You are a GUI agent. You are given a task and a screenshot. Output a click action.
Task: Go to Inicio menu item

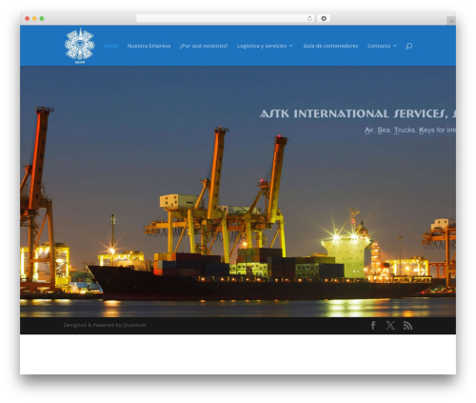111,46
